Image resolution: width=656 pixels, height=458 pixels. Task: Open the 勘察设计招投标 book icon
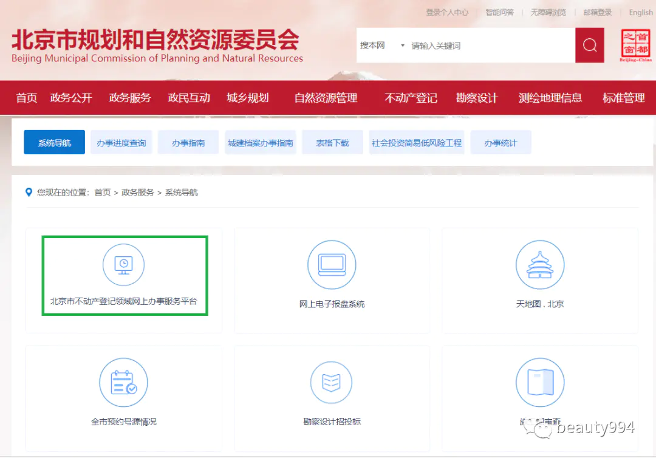tap(332, 383)
